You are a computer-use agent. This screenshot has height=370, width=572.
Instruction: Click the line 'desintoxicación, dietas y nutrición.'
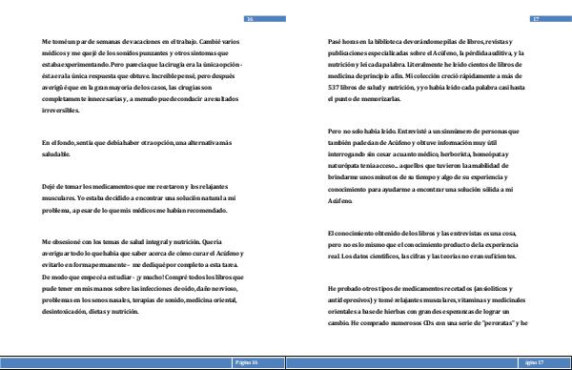91,311
